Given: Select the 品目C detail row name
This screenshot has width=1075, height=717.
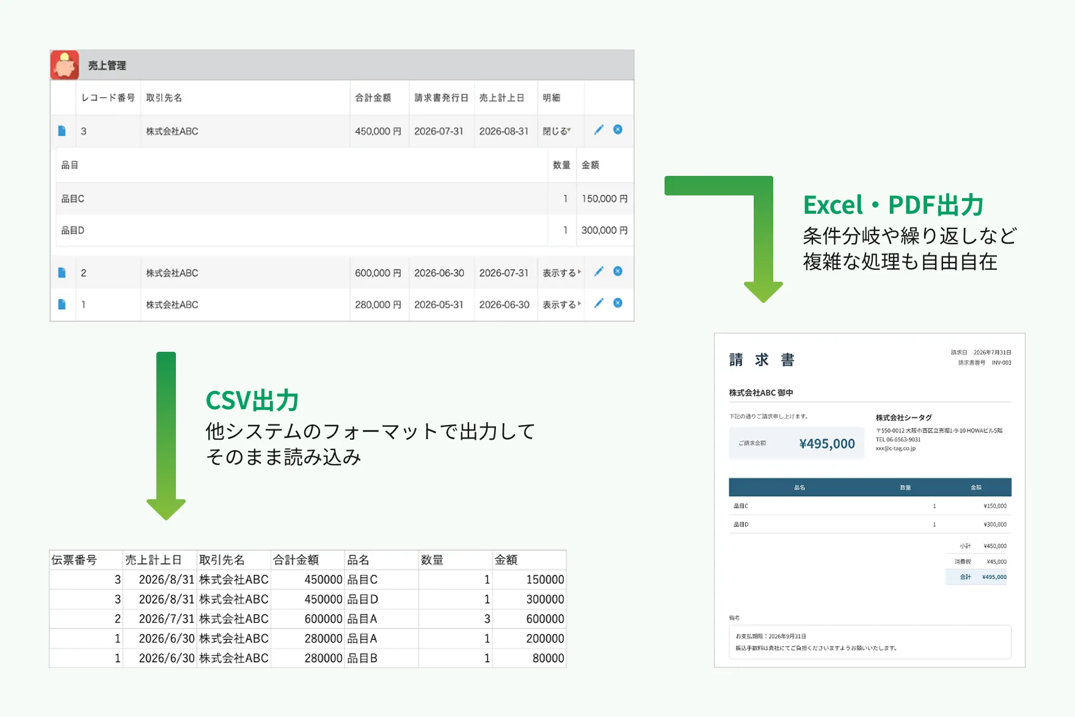Looking at the screenshot, I should click(x=73, y=198).
